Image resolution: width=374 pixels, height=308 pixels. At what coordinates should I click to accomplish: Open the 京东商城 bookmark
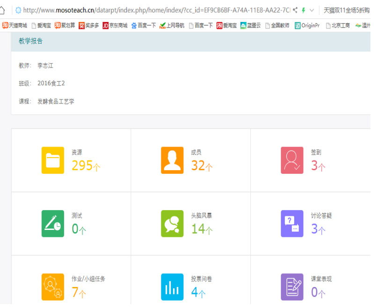coord(115,25)
